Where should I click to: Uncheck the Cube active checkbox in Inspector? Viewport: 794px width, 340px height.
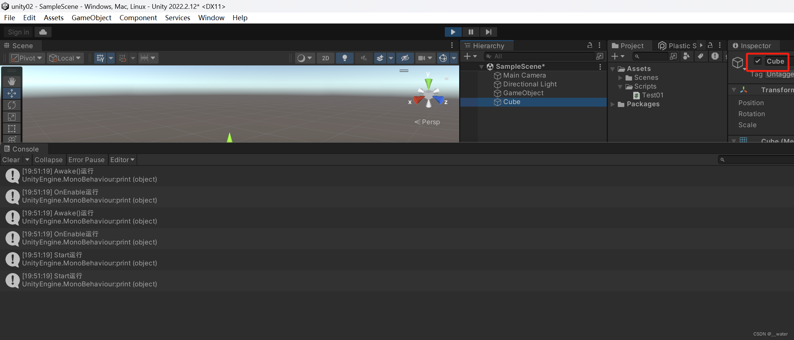[757, 61]
